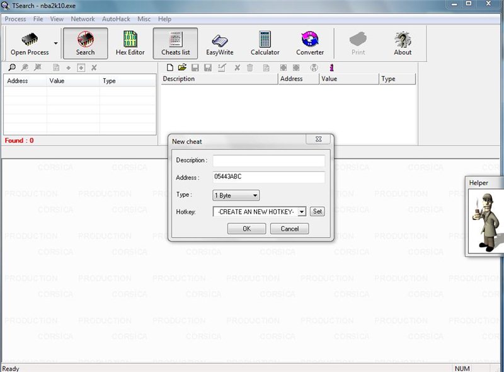Open the File menu
Image resolution: width=504 pixels, height=372 pixels.
click(38, 19)
